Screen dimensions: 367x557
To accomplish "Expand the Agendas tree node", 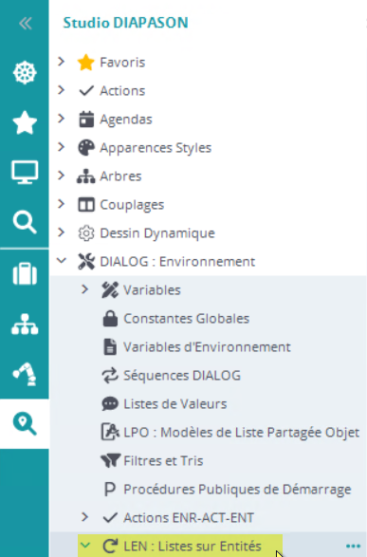I will tap(62, 119).
